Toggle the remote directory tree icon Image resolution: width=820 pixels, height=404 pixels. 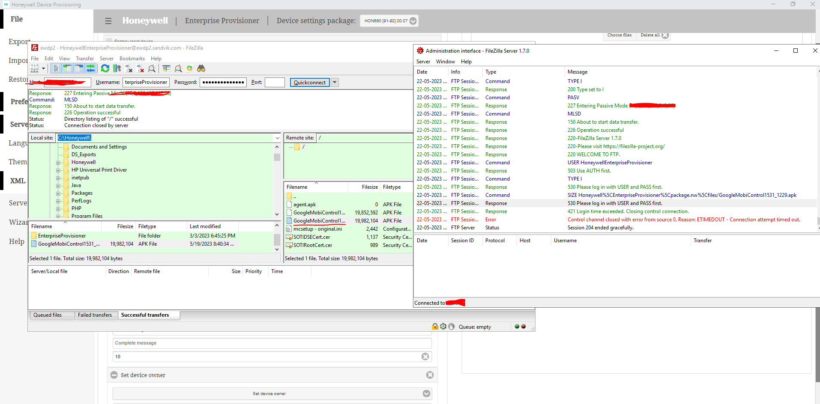click(x=79, y=68)
